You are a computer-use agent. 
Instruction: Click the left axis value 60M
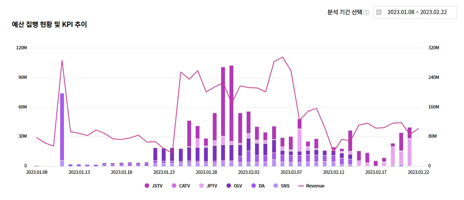(23, 107)
